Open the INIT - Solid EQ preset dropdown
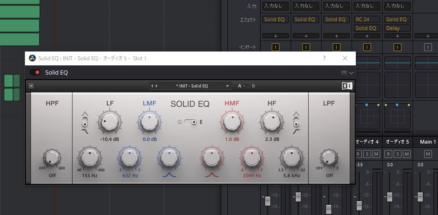 227,86
